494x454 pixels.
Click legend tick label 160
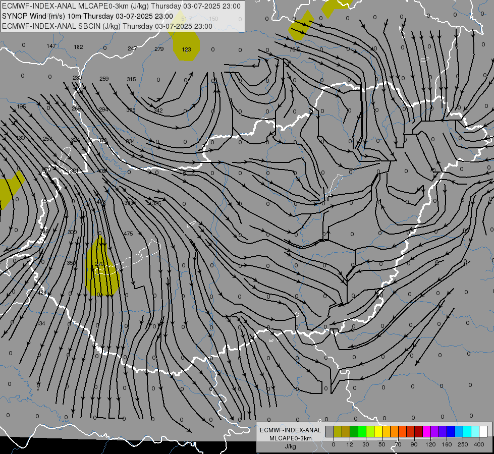click(447, 444)
